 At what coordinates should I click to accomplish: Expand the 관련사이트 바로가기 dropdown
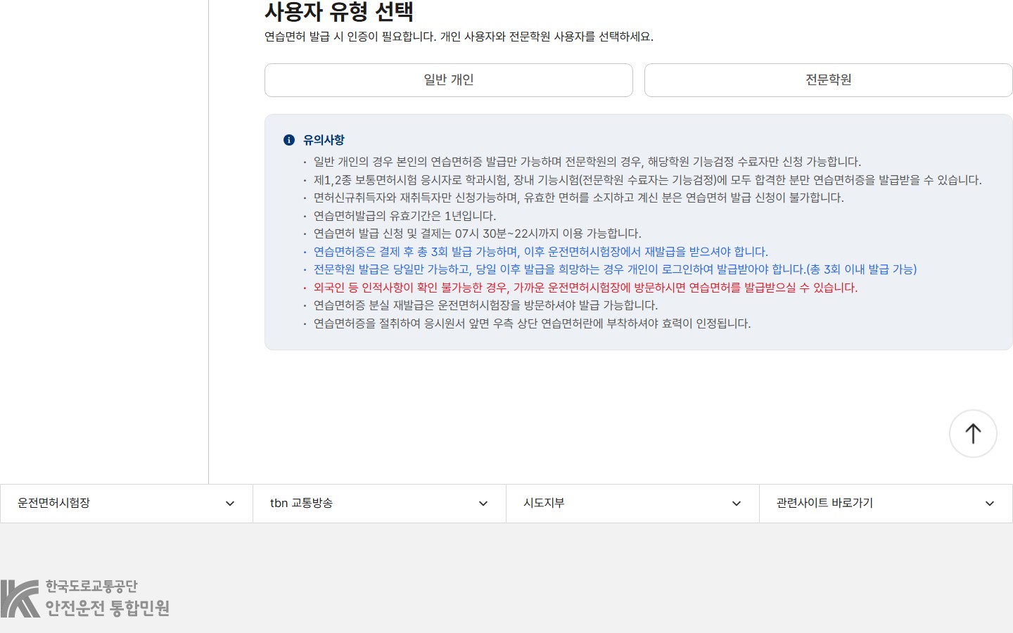886,503
